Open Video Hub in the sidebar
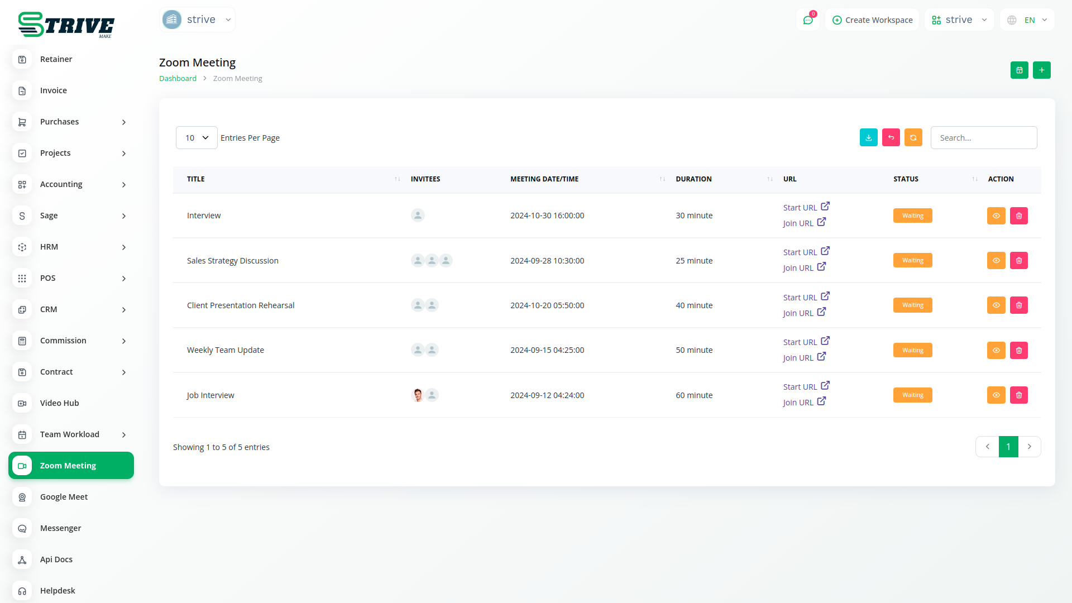 click(x=59, y=403)
